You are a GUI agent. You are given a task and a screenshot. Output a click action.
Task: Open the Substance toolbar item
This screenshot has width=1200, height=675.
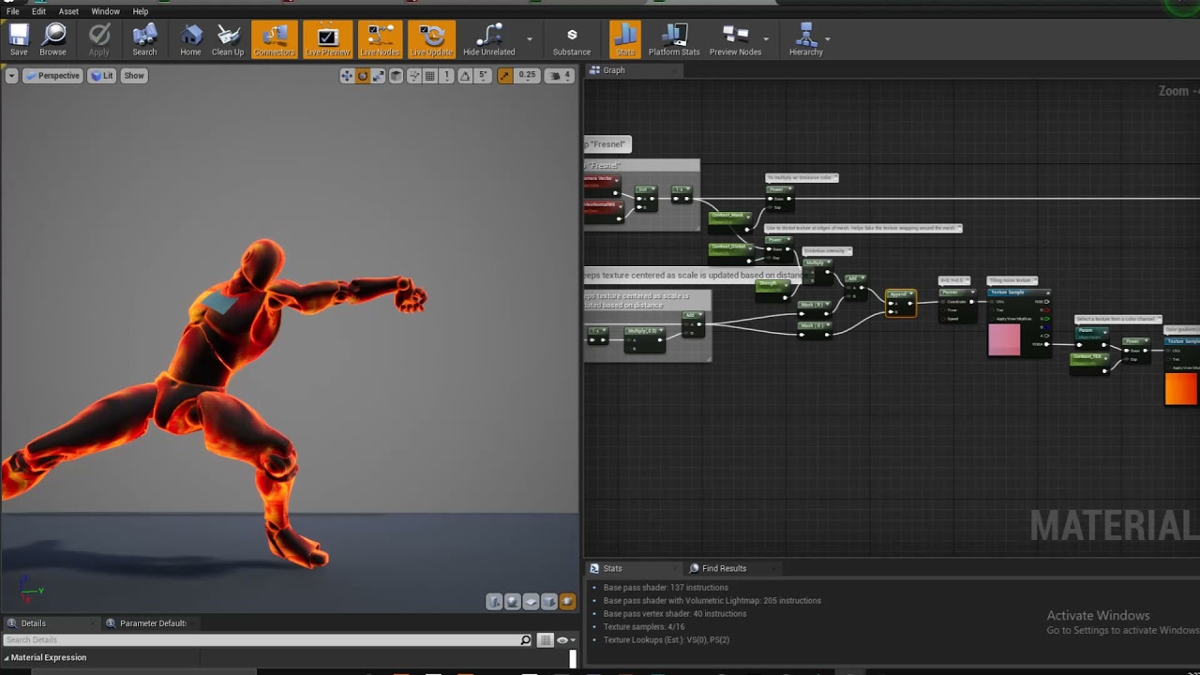pos(572,39)
